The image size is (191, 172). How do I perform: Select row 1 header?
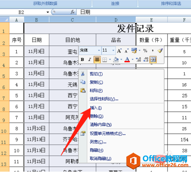coord(4,28)
